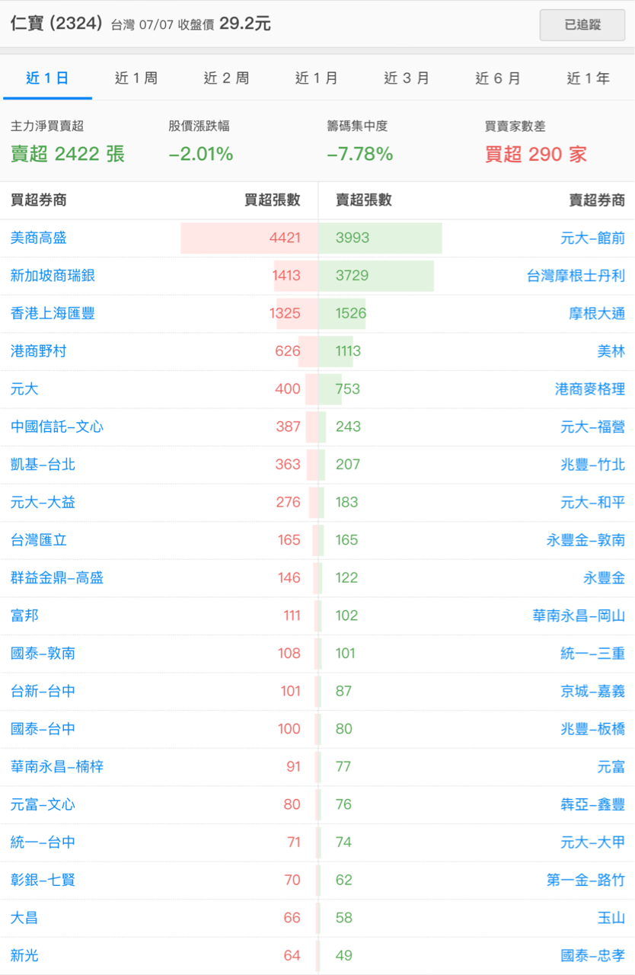The width and height of the screenshot is (635, 975).
Task: Open the 近1年 tab
Action: tap(589, 78)
